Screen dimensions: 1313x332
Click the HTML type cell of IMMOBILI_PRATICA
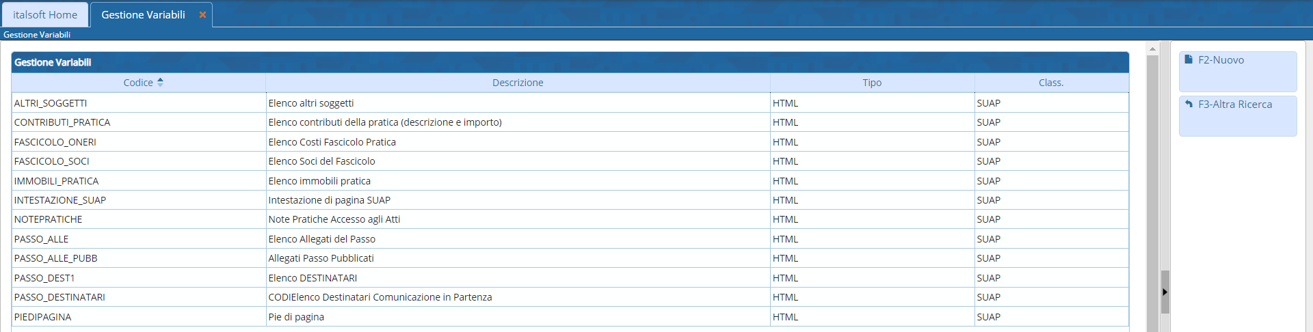tap(872, 181)
